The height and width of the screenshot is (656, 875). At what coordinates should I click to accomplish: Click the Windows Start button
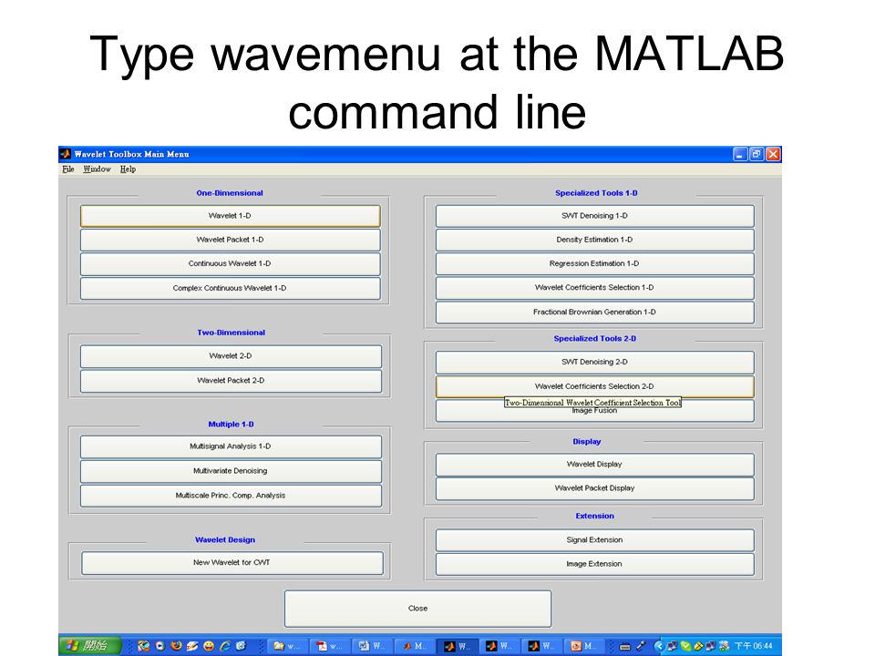(x=90, y=645)
